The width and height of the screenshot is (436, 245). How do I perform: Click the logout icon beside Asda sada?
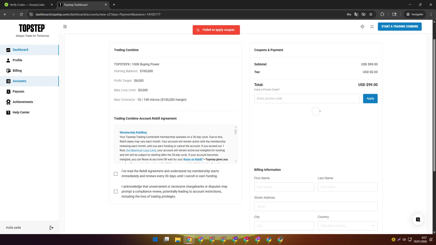coord(51,228)
